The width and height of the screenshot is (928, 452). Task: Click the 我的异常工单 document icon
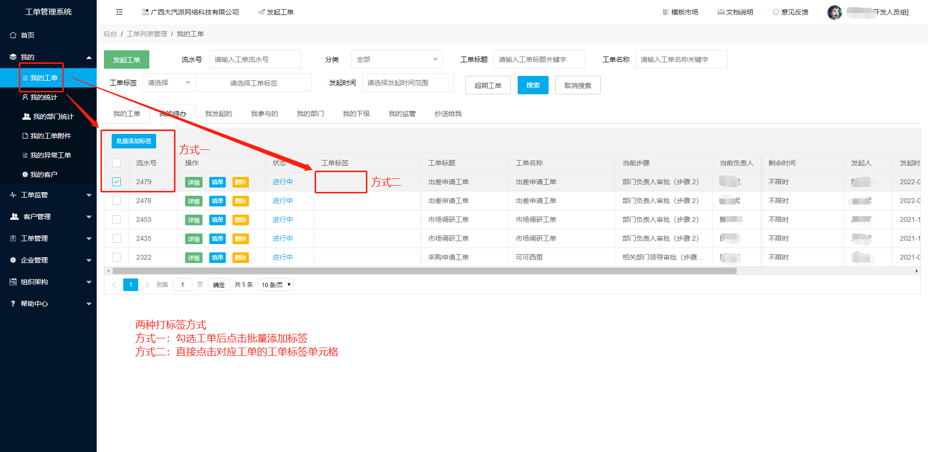click(25, 155)
